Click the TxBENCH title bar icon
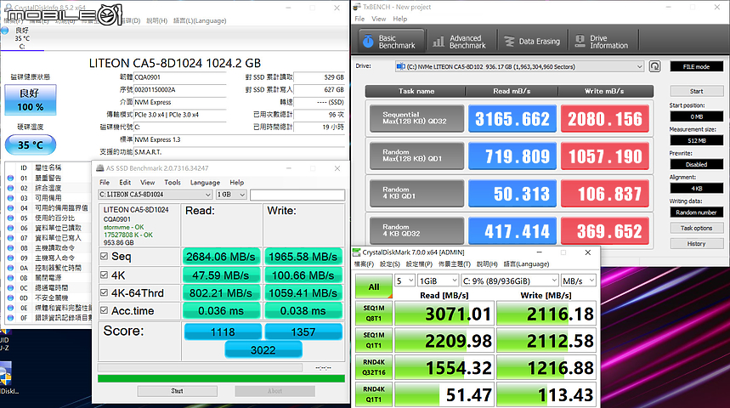Screen dimensions: 730x408 [357, 7]
